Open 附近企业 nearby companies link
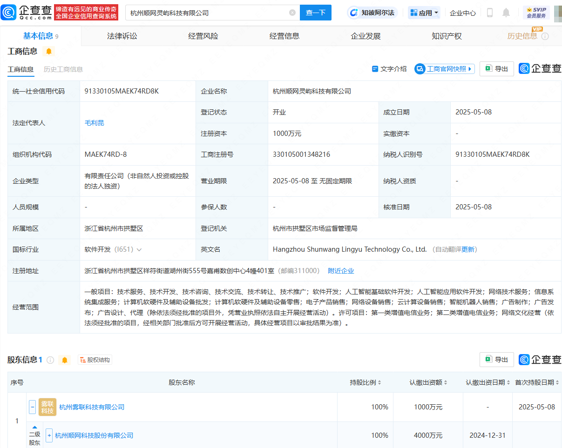Screen dimensions: 562x448 341,271
